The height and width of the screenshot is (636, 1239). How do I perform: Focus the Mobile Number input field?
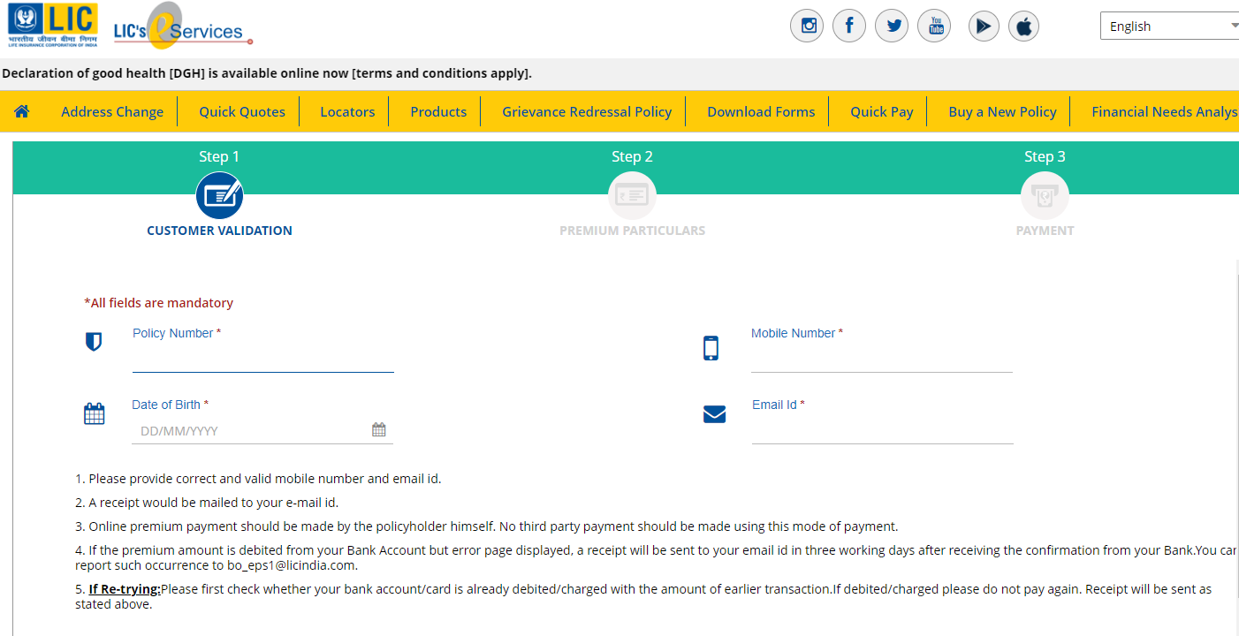pos(881,359)
